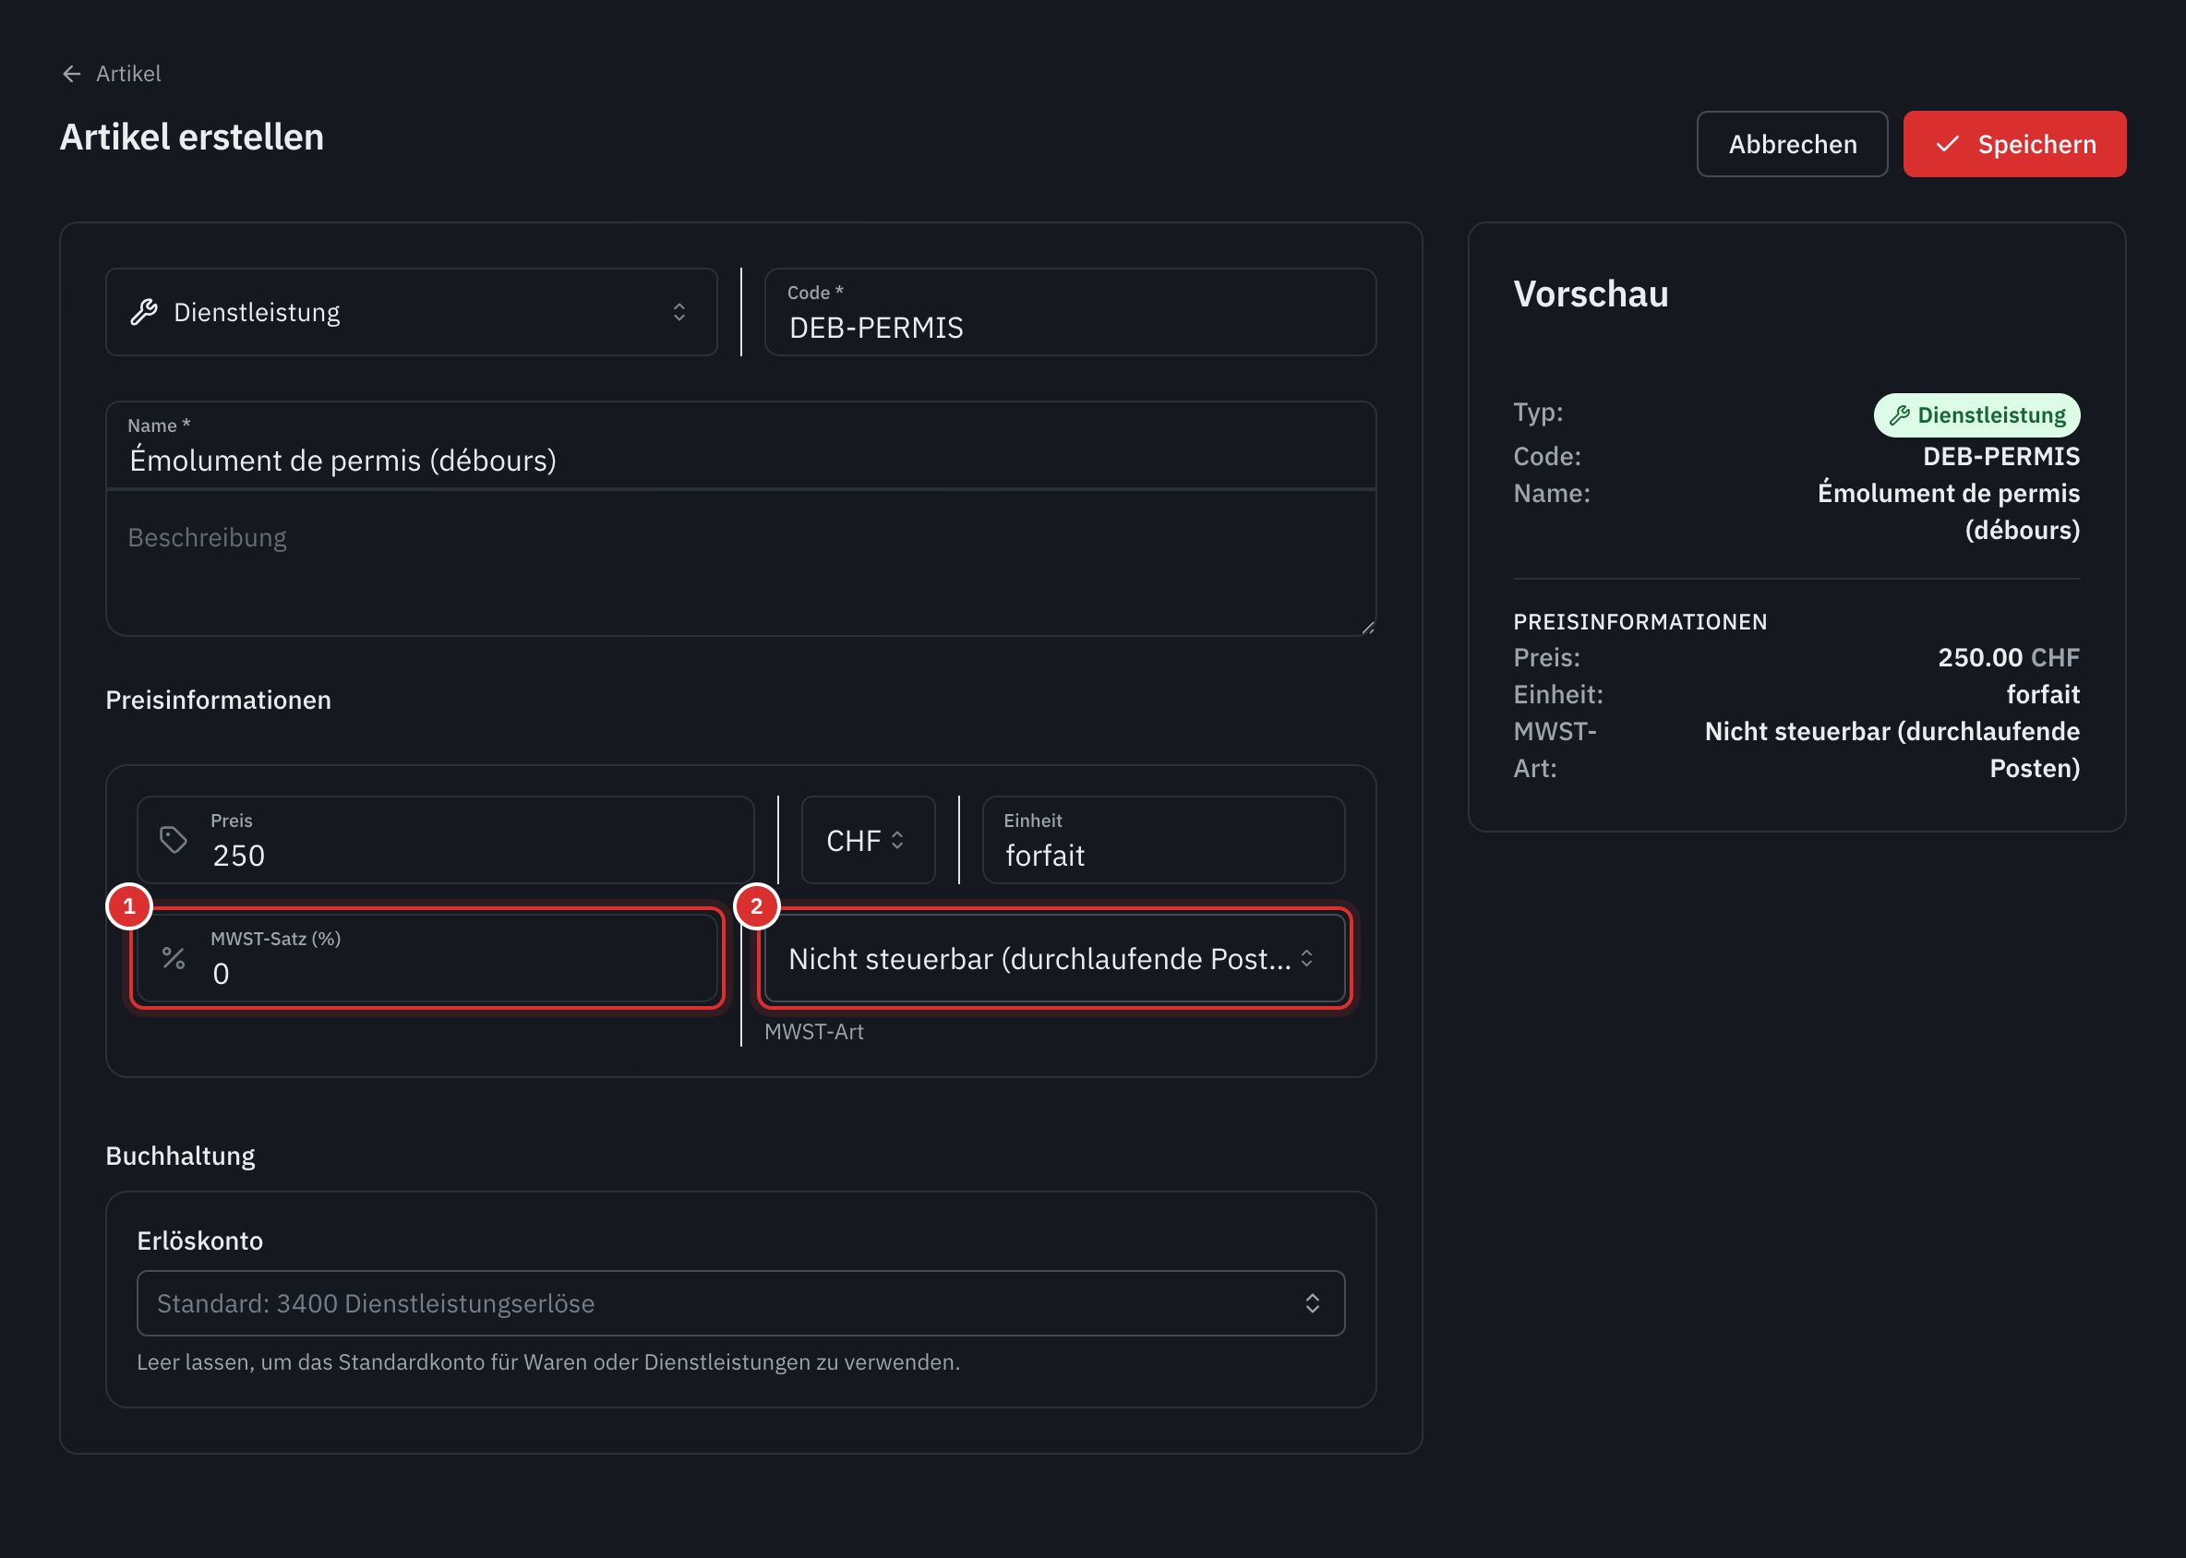Click the Einheit field showing forfait
Image resolution: width=2186 pixels, height=1558 pixels.
(1163, 839)
